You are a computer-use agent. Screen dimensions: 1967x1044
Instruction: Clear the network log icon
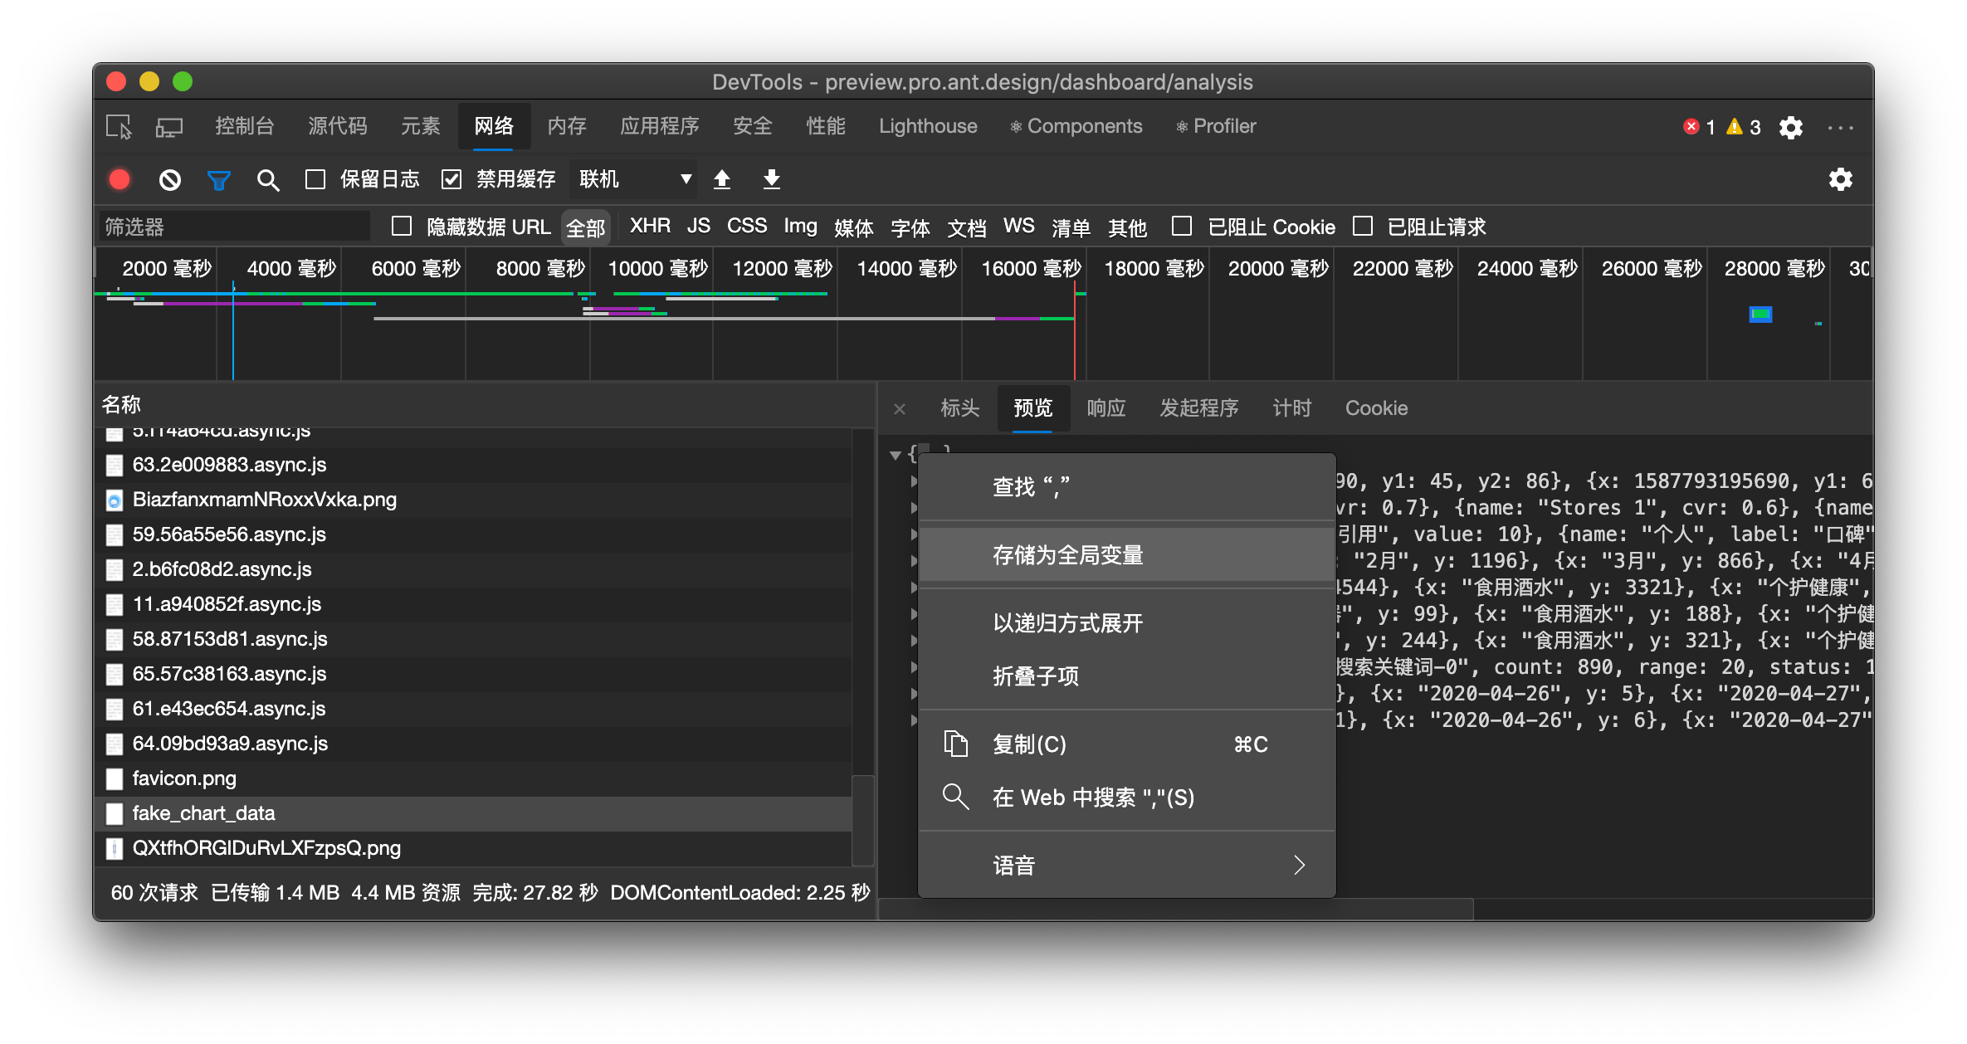(170, 180)
